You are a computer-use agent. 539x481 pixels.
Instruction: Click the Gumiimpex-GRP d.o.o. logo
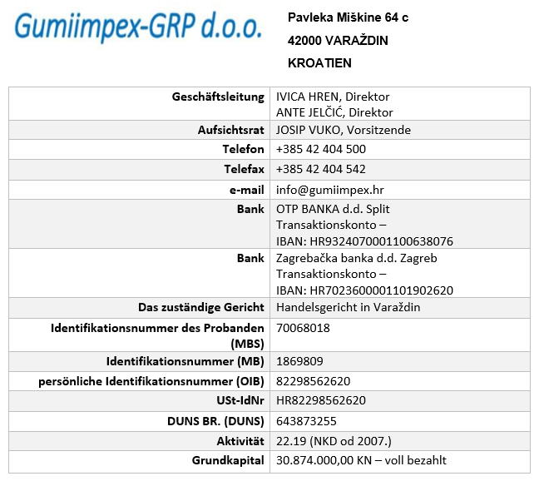138,27
